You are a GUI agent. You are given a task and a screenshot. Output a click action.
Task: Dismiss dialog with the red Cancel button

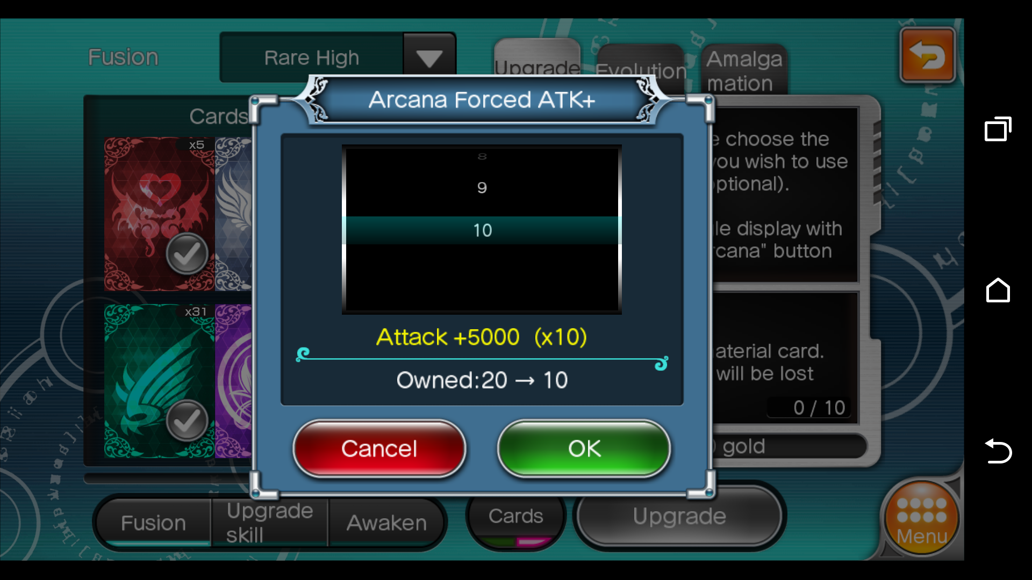(x=379, y=449)
